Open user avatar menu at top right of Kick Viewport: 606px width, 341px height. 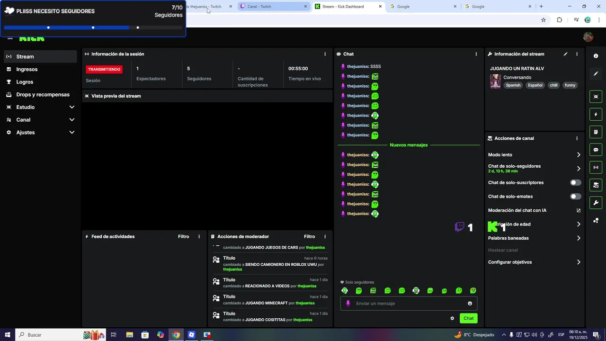588,37
